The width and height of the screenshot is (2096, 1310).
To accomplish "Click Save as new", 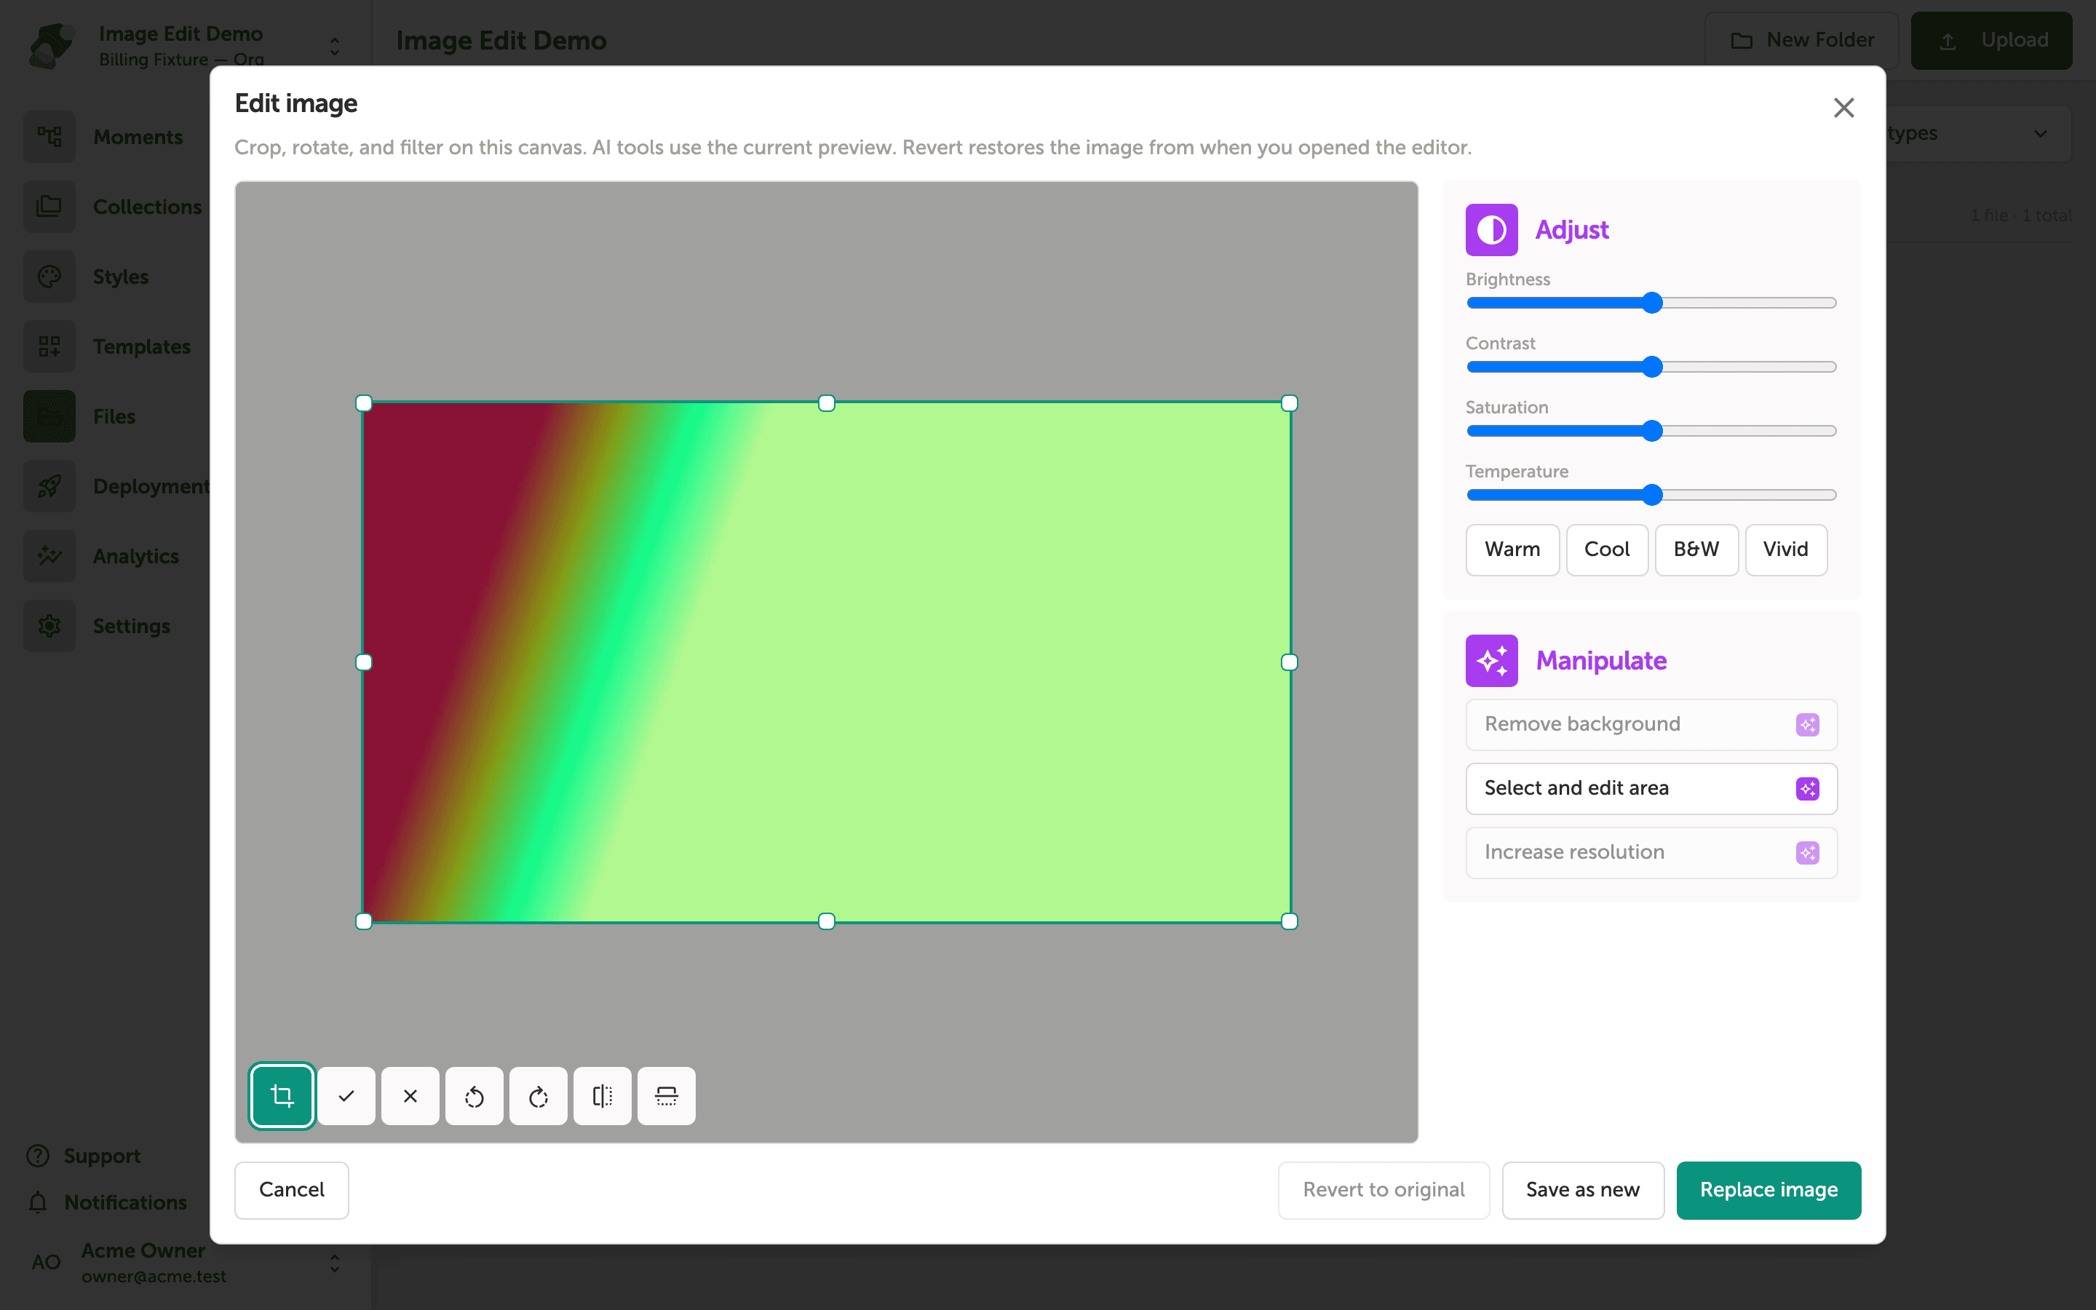I will tap(1582, 1190).
